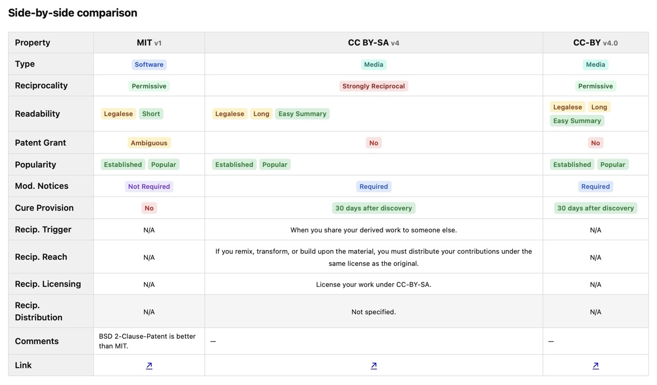Click the Short readability tag for MIT
This screenshot has width=657, height=385.
(x=151, y=114)
